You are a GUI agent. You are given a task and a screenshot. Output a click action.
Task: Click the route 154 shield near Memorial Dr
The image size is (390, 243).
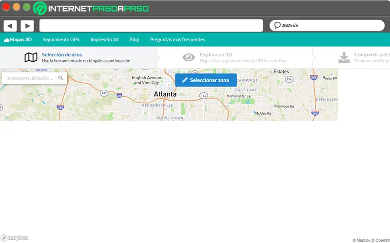point(203,96)
